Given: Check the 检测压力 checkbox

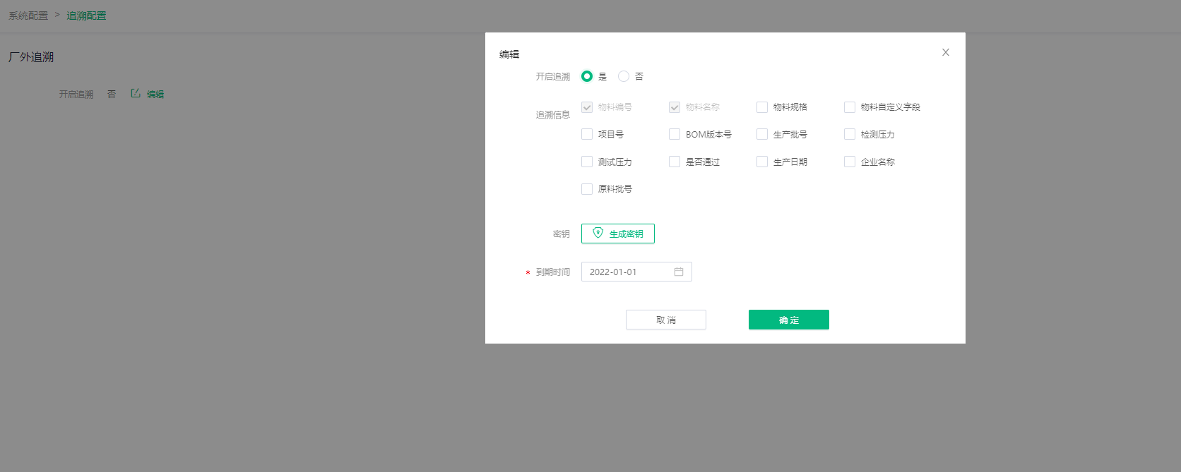Looking at the screenshot, I should click(850, 134).
